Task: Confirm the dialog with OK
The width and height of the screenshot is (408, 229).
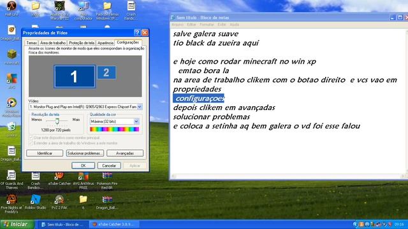Action: [x=83, y=165]
